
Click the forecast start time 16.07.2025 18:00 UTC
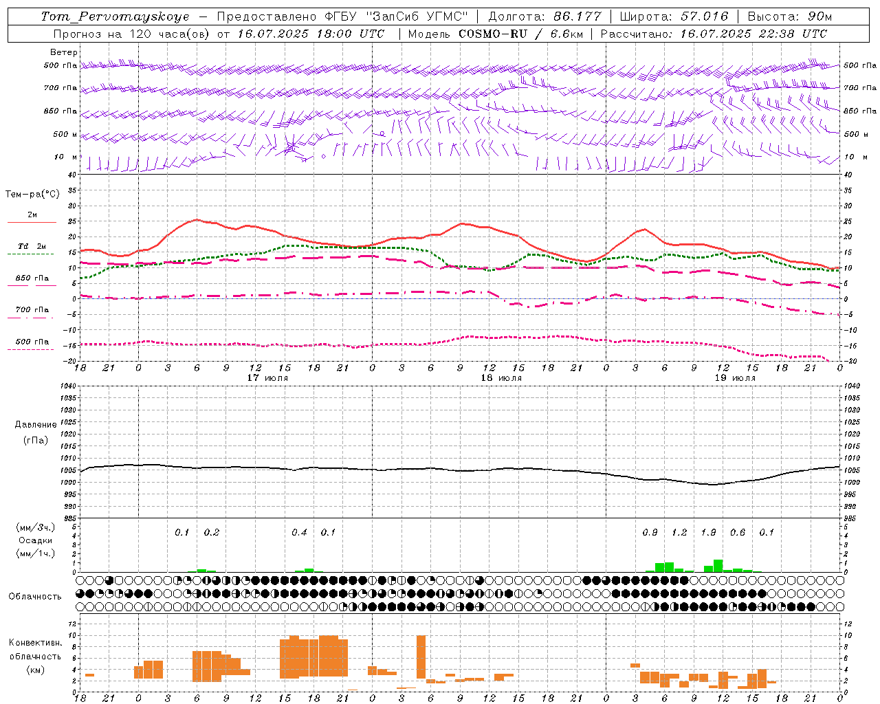311,34
